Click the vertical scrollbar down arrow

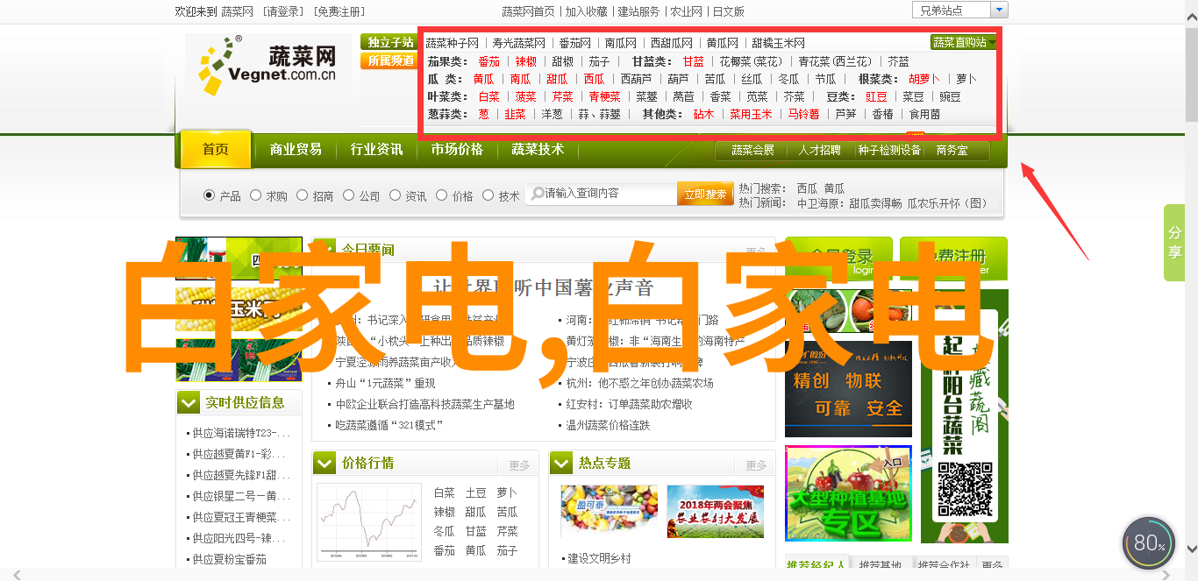[1191, 548]
